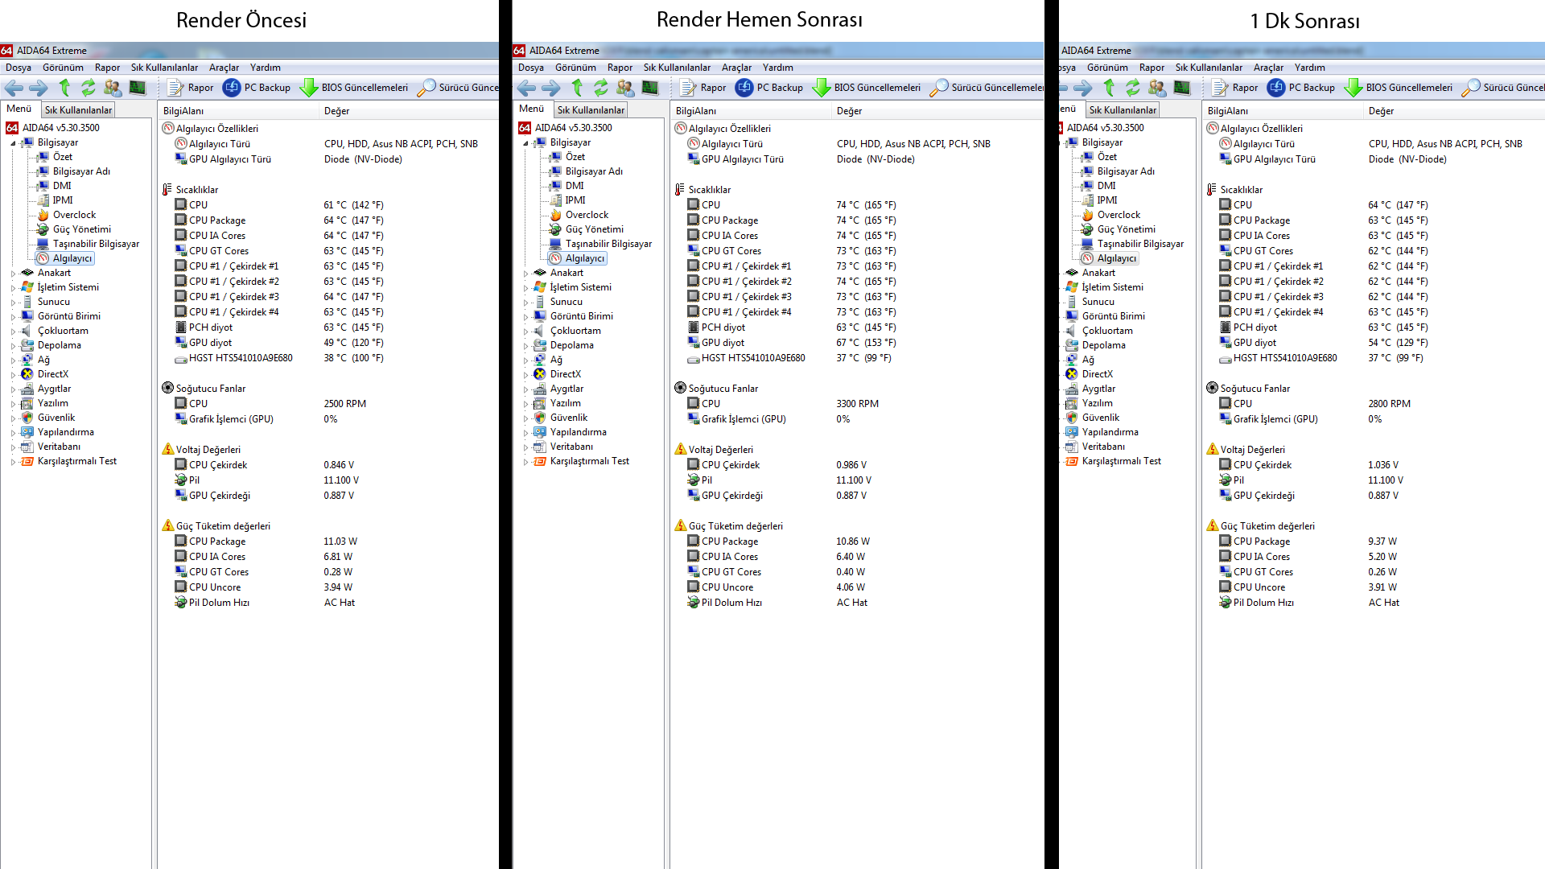Expand Görüntü Birimi node in Render Öncesi tree

coord(13,317)
